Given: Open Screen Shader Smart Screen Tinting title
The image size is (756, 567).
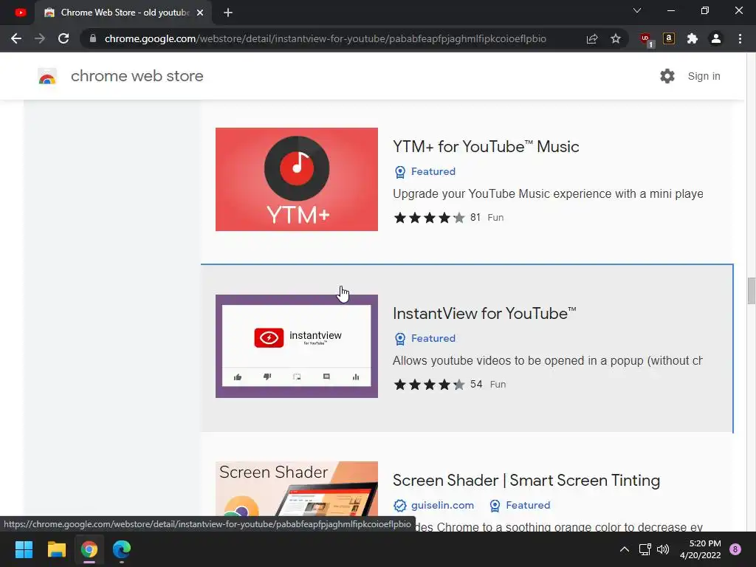Looking at the screenshot, I should (526, 480).
